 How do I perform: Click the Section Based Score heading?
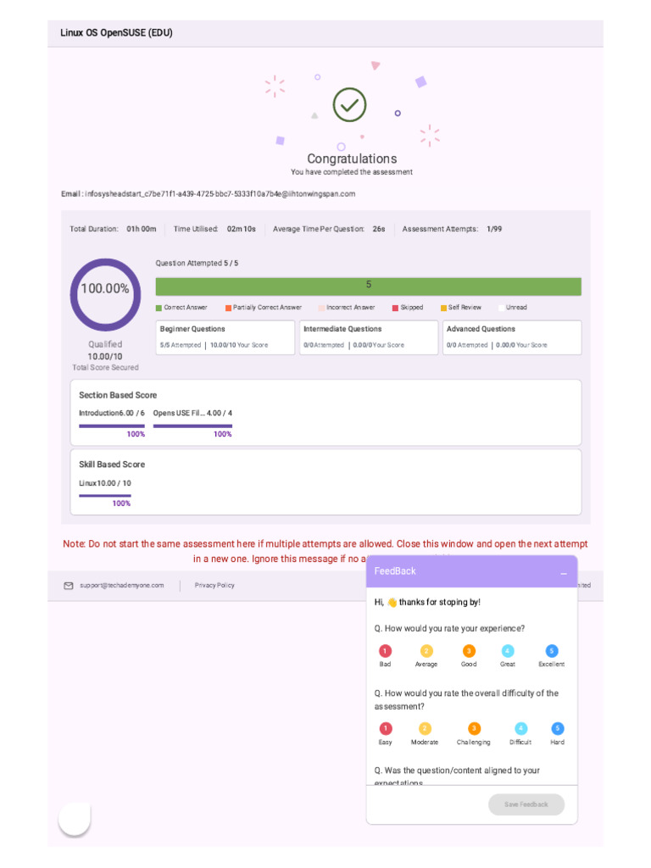pyautogui.click(x=118, y=395)
